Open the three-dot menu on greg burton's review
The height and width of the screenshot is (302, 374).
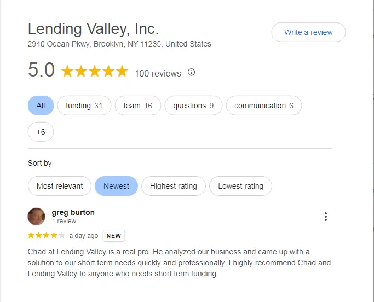click(x=326, y=217)
